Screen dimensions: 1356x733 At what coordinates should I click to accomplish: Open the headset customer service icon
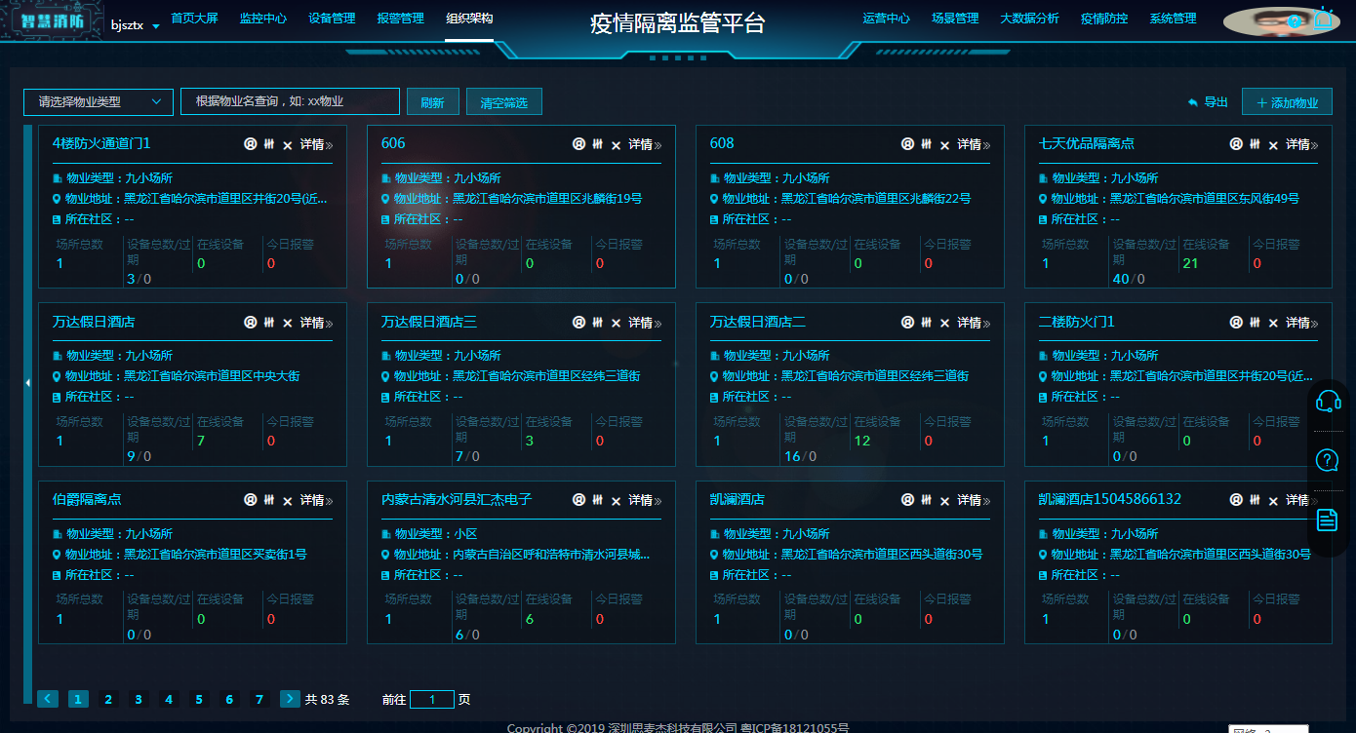click(x=1327, y=401)
